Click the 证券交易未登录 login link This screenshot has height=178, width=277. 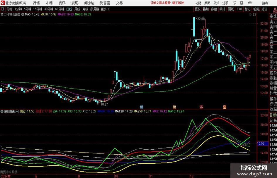click(160, 3)
